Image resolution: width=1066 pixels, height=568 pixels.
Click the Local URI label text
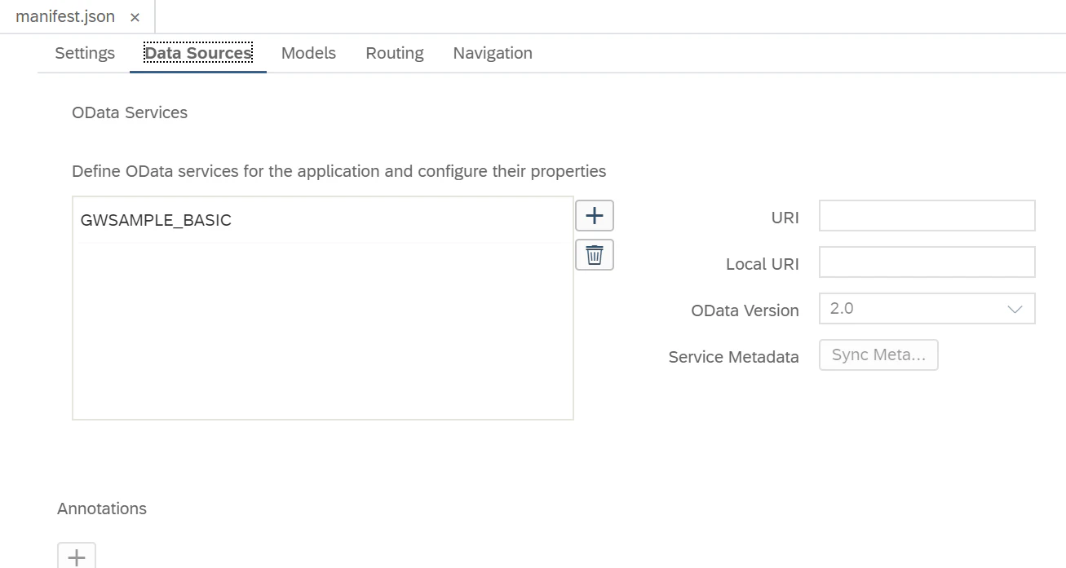(x=763, y=264)
